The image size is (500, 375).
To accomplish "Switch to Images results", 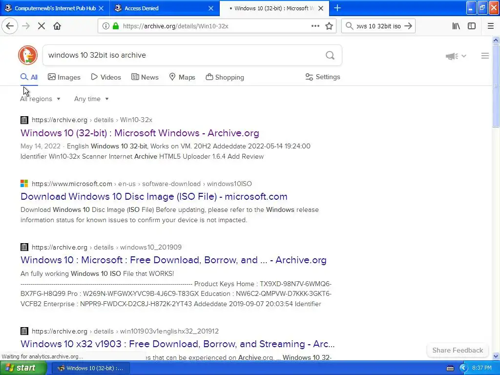I will 64,77.
